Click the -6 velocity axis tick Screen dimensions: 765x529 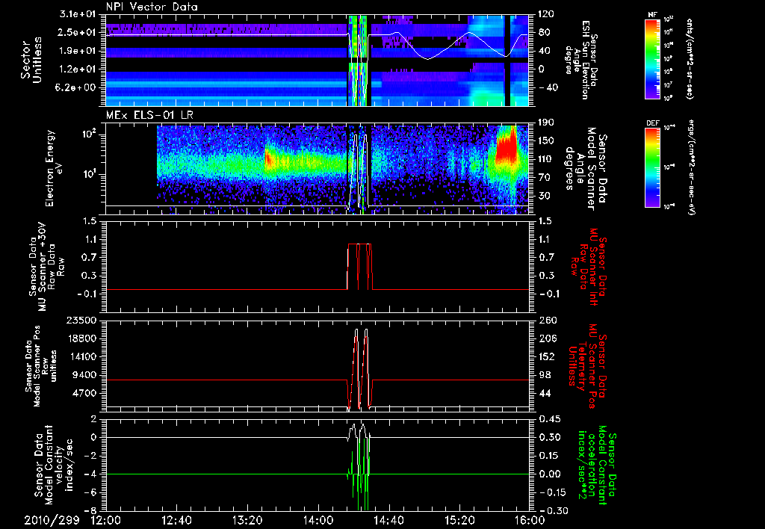coord(90,492)
